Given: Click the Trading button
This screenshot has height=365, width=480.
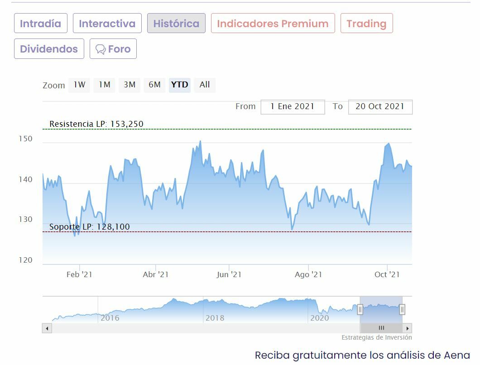Looking at the screenshot, I should (x=366, y=24).
